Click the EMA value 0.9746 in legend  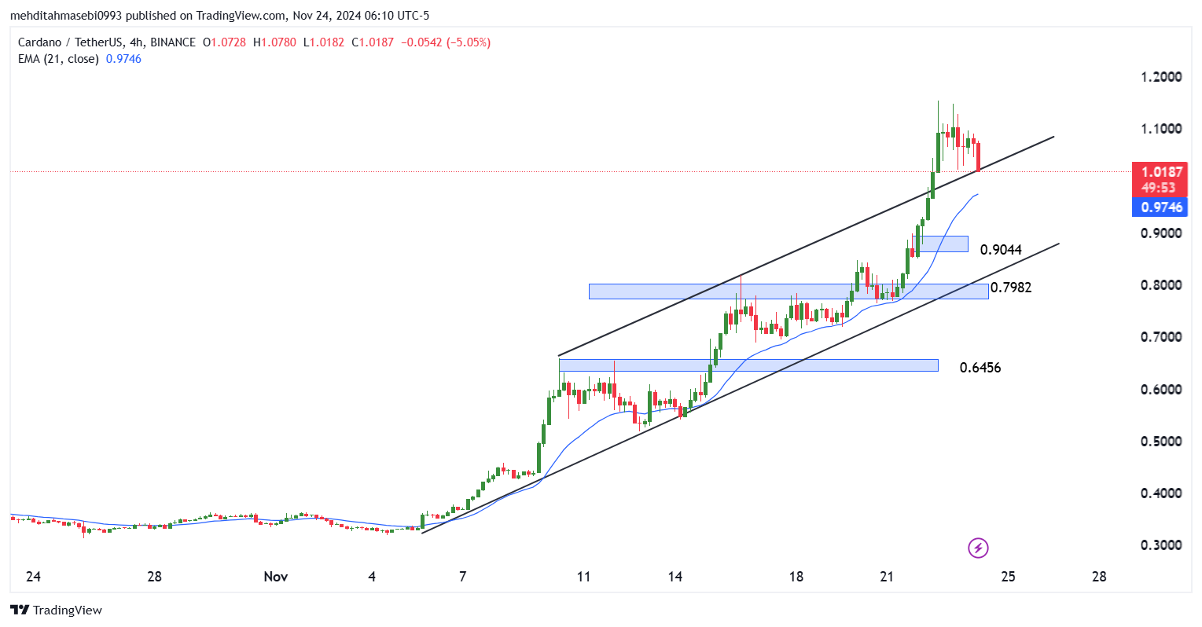click(123, 59)
